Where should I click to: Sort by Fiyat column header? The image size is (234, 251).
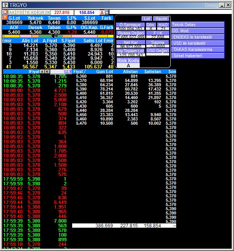tap(80, 71)
